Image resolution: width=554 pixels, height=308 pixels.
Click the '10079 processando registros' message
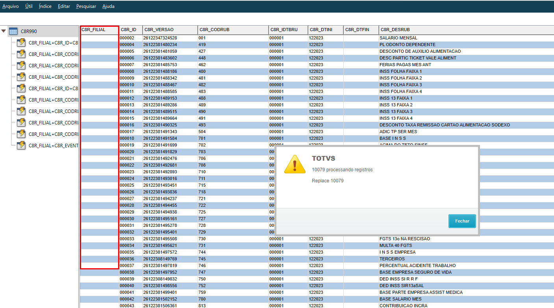click(342, 170)
